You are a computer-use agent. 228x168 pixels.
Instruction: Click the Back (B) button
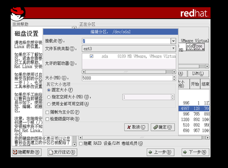pyautogui.click(x=161, y=152)
